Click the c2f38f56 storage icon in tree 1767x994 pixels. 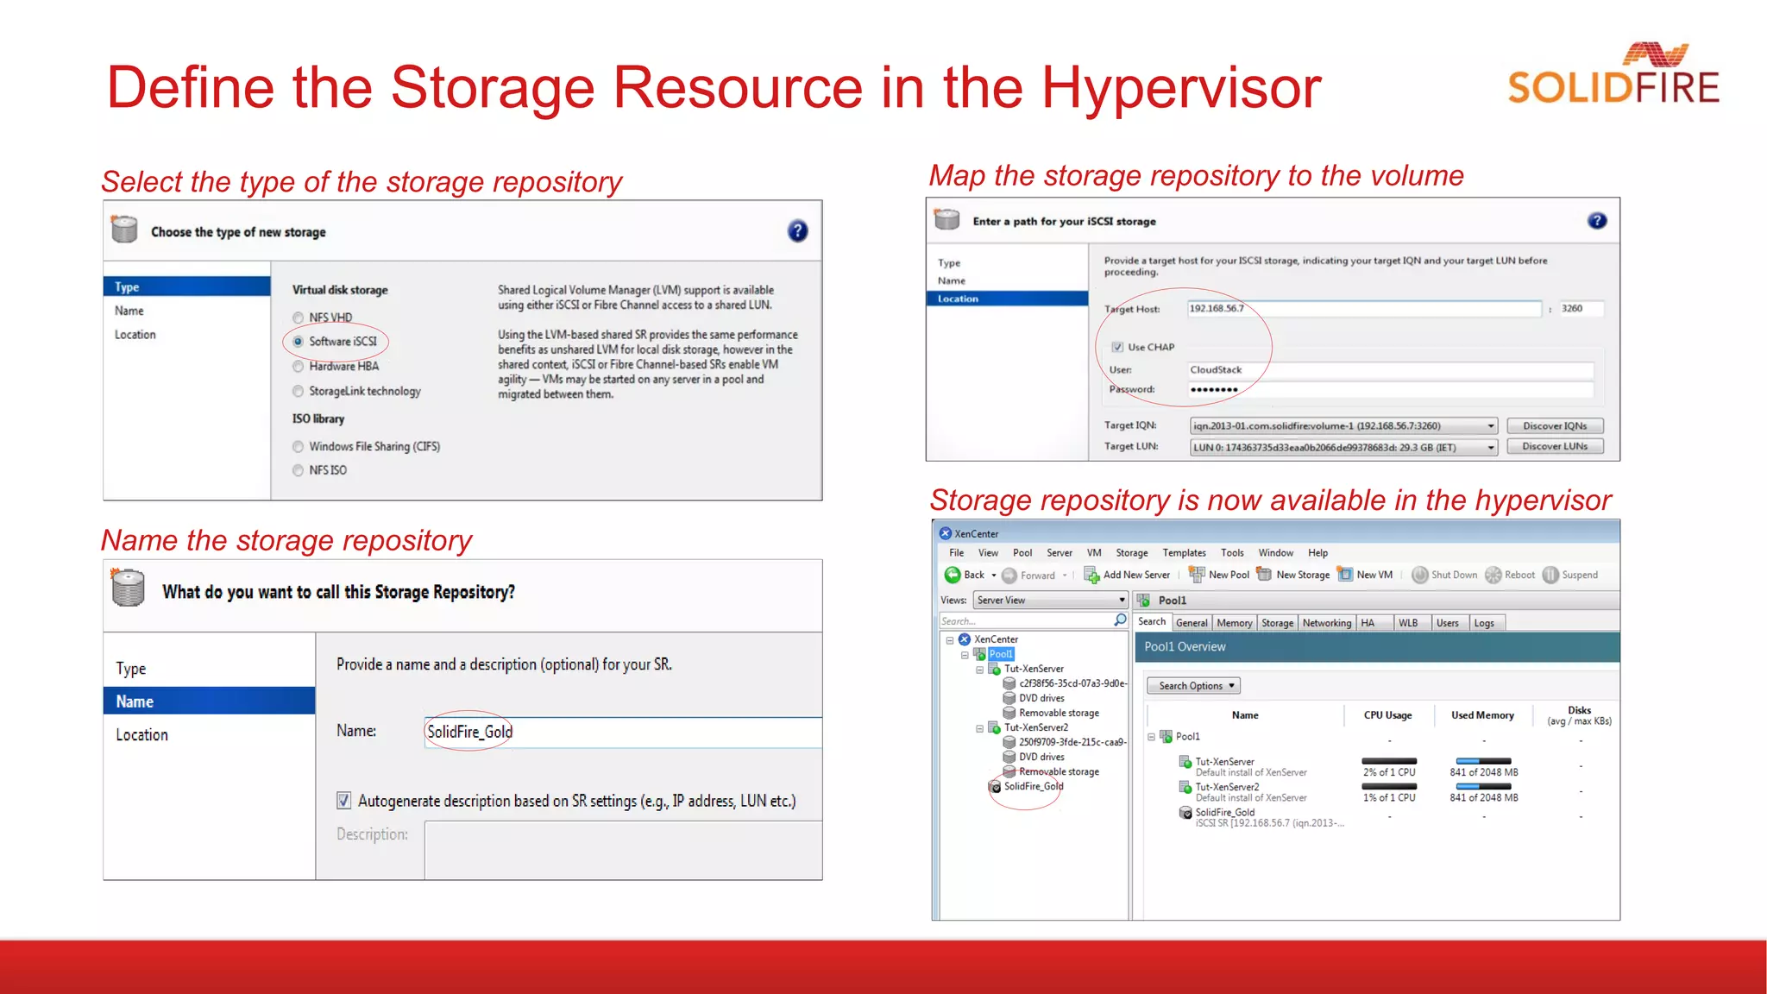(1009, 683)
